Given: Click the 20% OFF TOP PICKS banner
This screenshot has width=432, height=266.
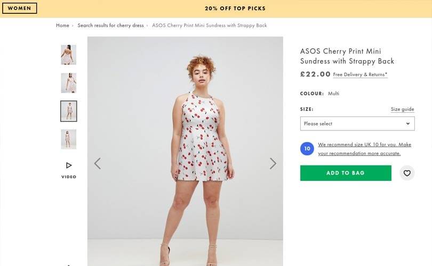Looking at the screenshot, I should 235,9.
